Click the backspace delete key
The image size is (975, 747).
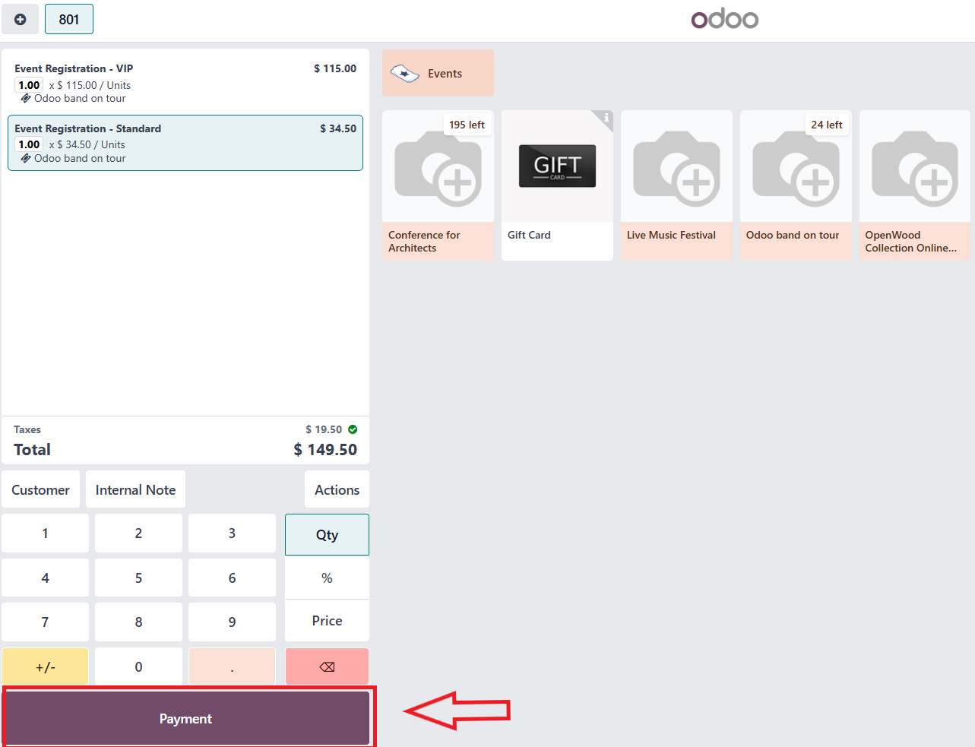(x=327, y=666)
